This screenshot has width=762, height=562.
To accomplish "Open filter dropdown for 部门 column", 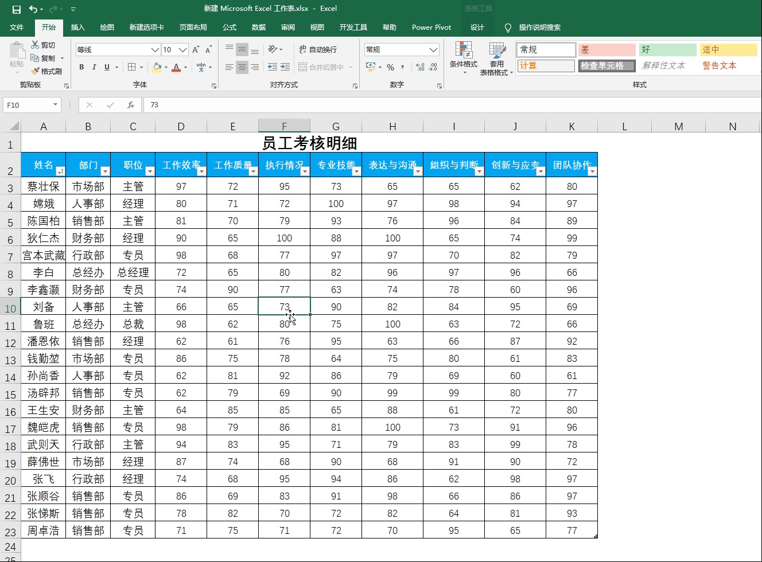I will (104, 171).
